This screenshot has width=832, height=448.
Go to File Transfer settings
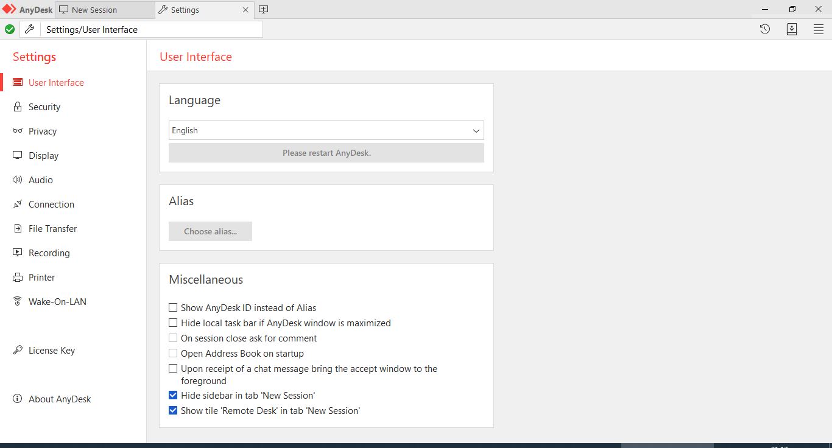pyautogui.click(x=53, y=229)
